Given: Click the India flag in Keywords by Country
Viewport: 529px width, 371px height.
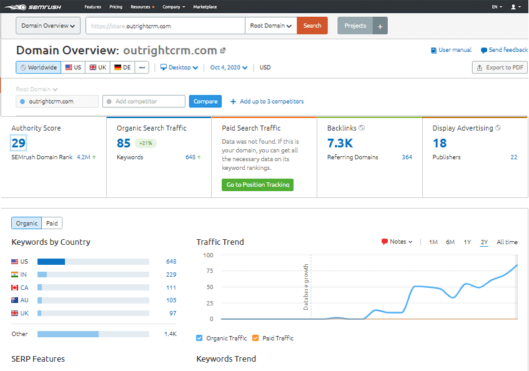Looking at the screenshot, I should click(14, 275).
